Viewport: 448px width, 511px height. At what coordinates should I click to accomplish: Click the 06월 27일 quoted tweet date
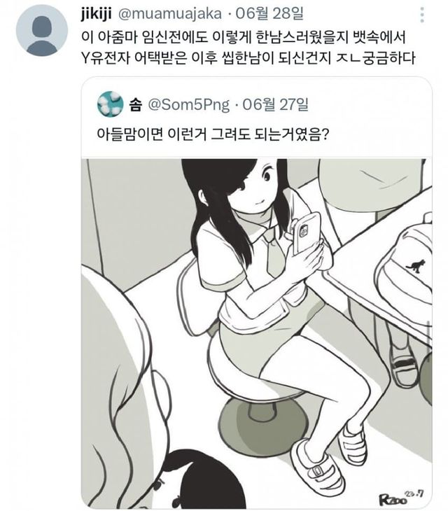point(276,104)
